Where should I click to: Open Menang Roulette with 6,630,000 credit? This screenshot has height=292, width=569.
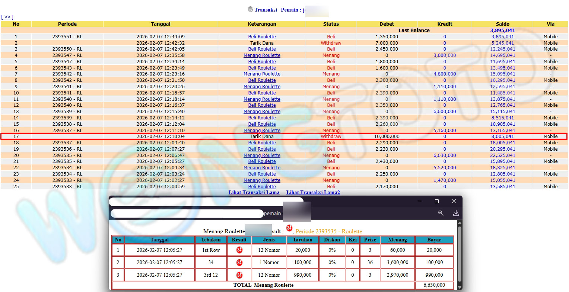click(262, 155)
